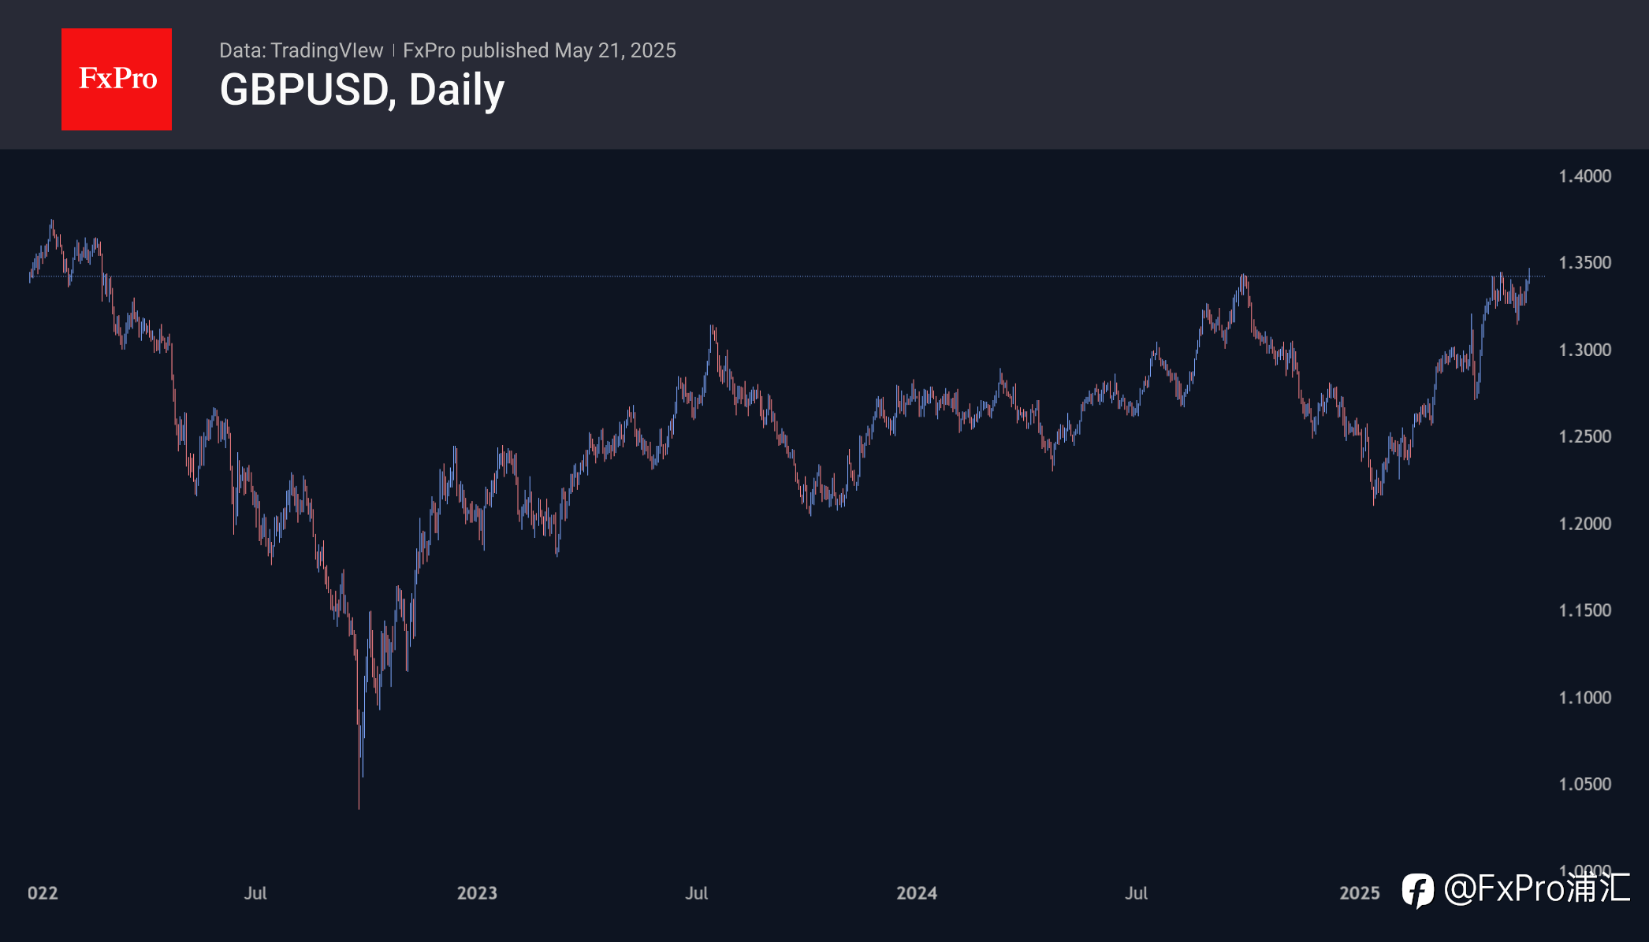
Task: Click the 022 label at axis start
Action: 43,893
